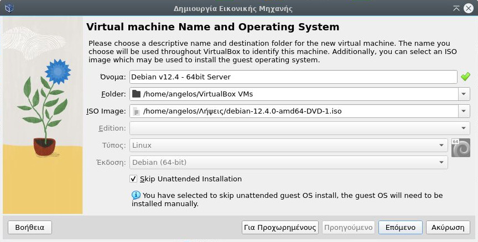478x242 pixels.
Task: Click the ISO file icon in the ISO Image field
Action: (136, 111)
